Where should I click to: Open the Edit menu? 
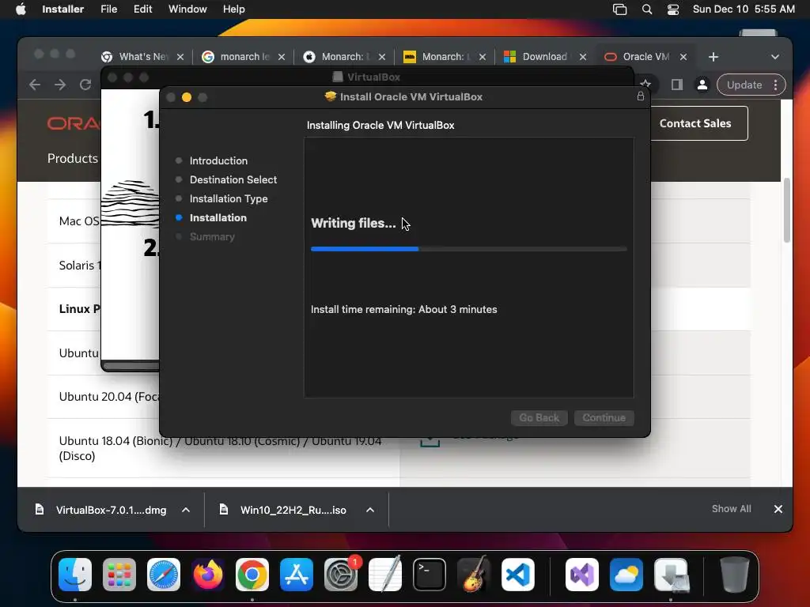pos(142,9)
